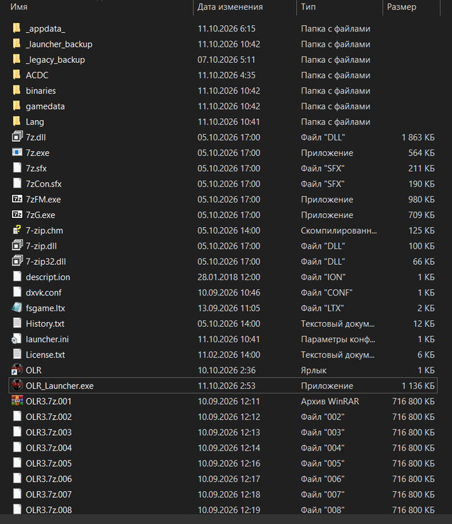Sort by the Размер column header

[x=402, y=7]
